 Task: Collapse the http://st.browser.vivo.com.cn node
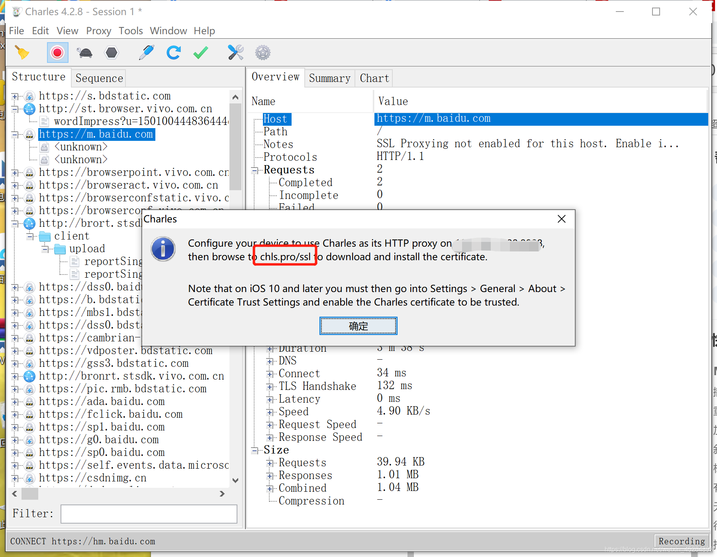[15, 109]
